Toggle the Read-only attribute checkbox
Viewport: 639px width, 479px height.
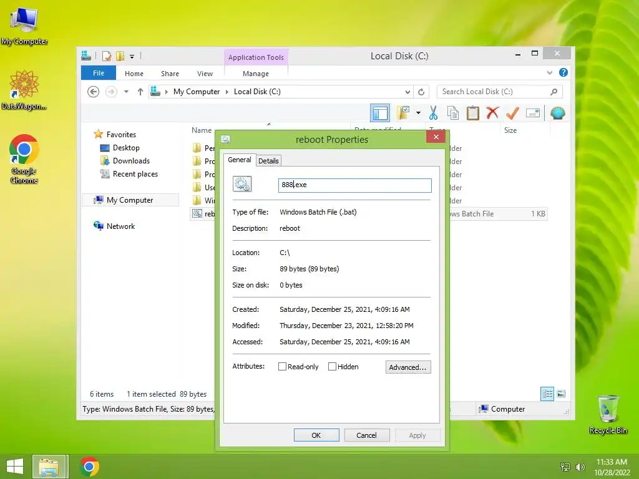[x=282, y=367]
